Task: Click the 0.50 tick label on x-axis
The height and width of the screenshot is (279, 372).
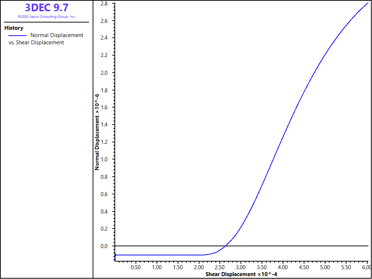Action: [x=136, y=267]
